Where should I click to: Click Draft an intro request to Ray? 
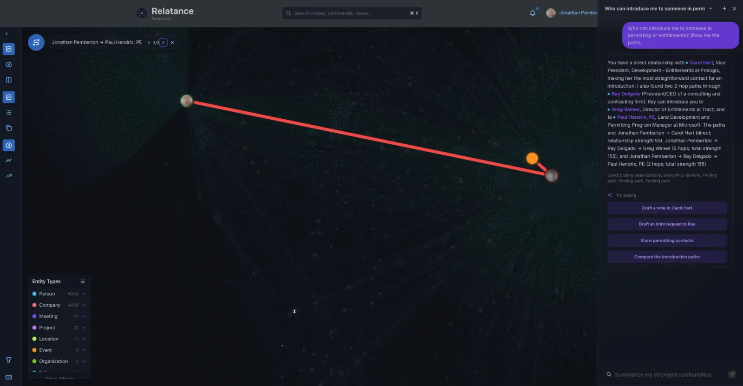[667, 224]
